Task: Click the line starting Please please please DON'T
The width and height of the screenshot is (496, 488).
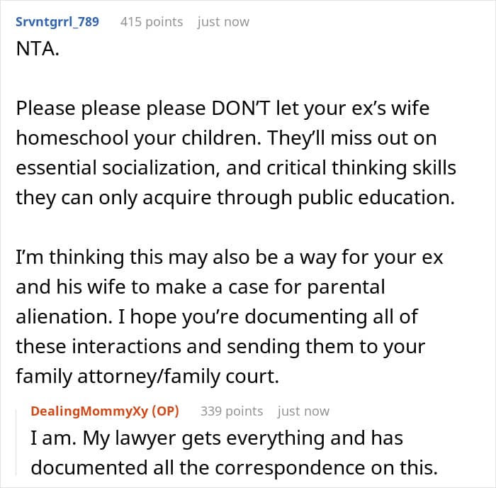Action: (222, 109)
